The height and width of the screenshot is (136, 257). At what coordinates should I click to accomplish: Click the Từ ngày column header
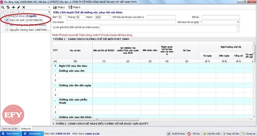point(207,56)
